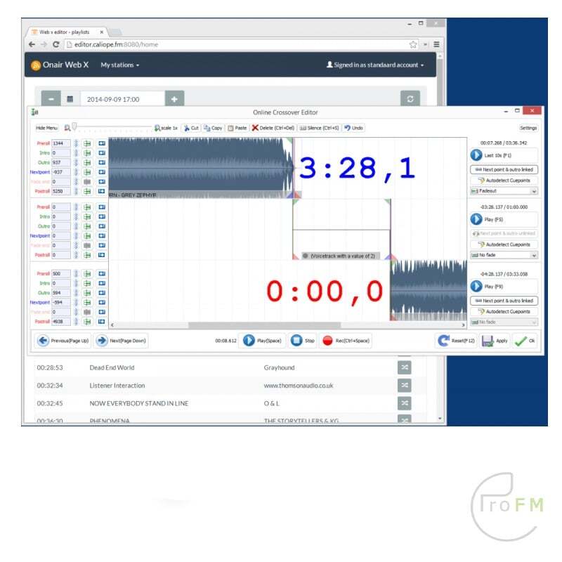The width and height of the screenshot is (562, 562).
Task: Open the My stations menu
Action: (x=119, y=65)
